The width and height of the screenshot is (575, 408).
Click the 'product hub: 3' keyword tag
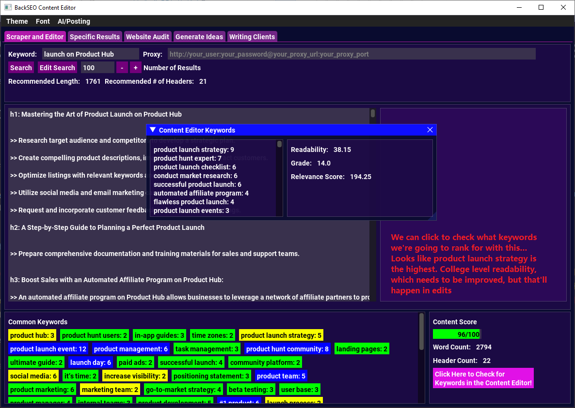point(32,335)
